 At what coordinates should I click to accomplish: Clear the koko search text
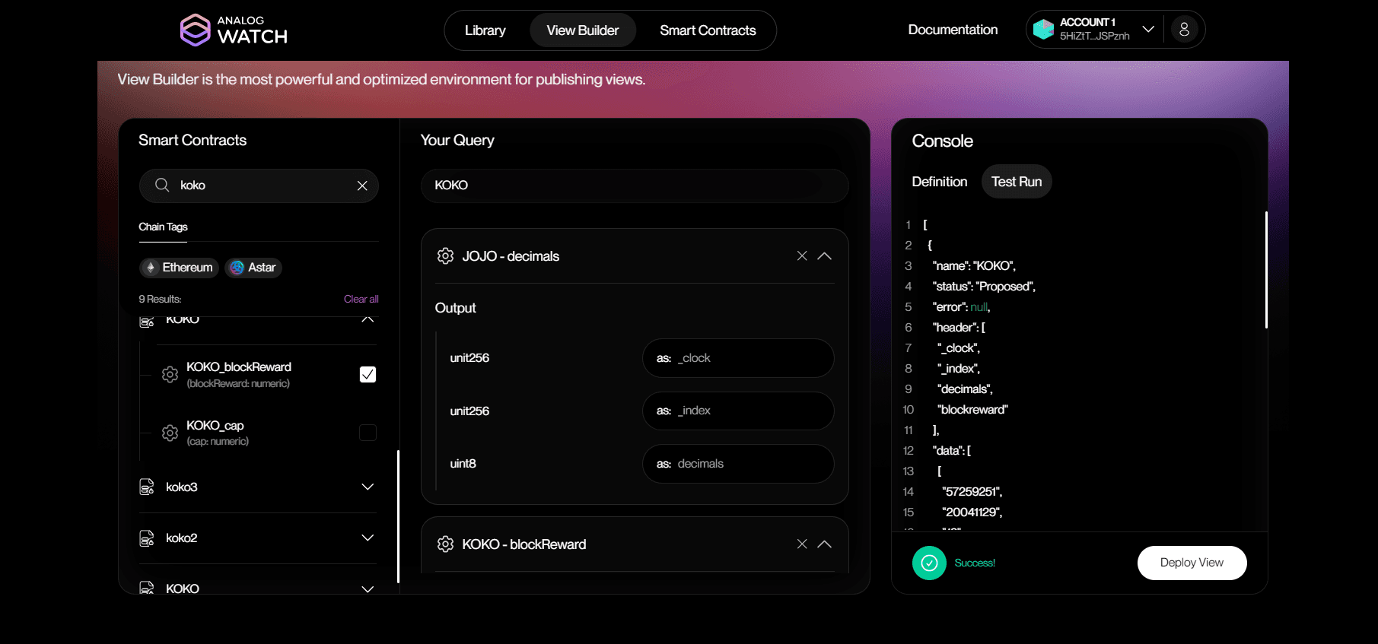click(362, 186)
